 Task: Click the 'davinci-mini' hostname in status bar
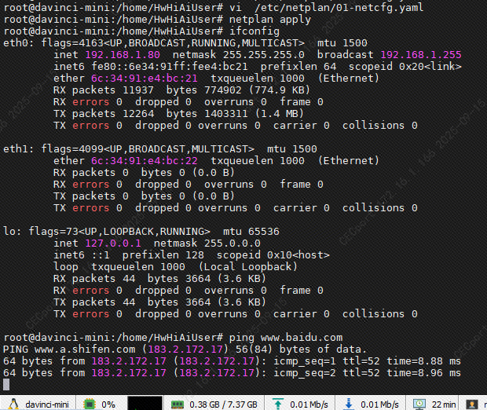(47, 405)
